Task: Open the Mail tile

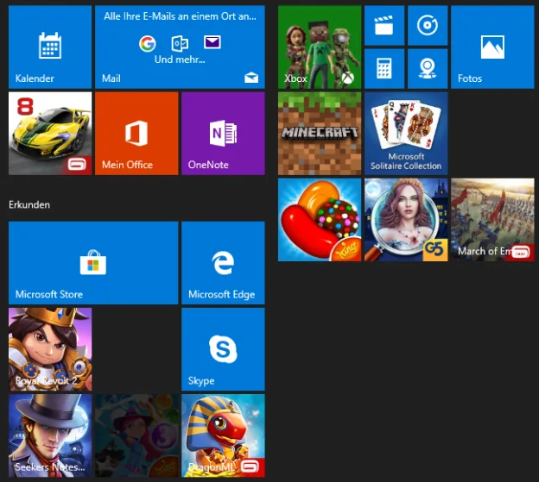Action: coord(180,47)
